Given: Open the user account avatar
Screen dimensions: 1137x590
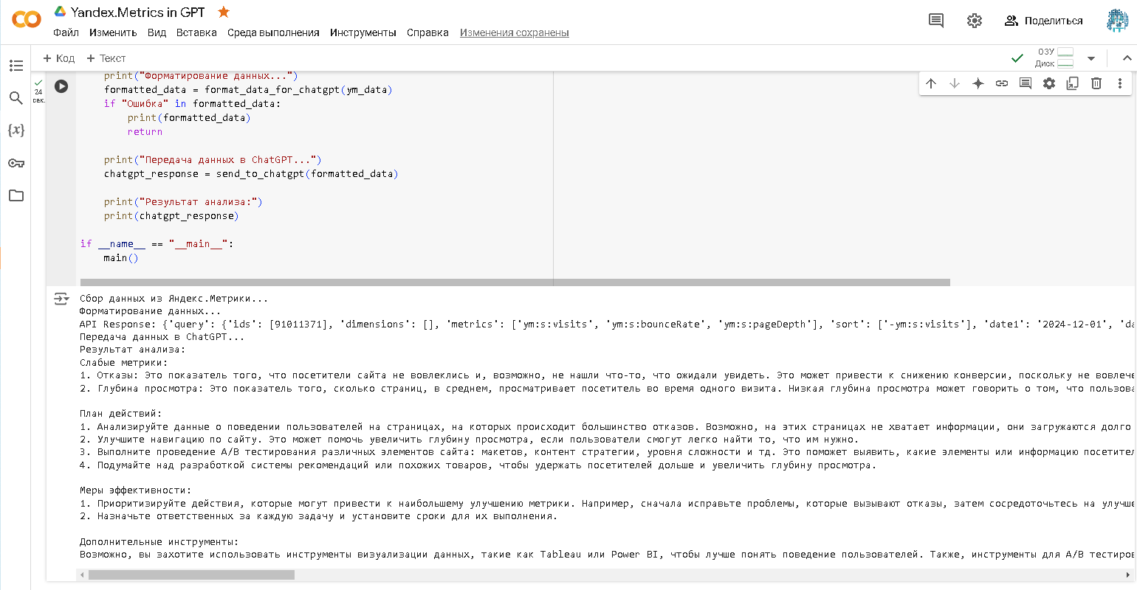Looking at the screenshot, I should point(1117,21).
